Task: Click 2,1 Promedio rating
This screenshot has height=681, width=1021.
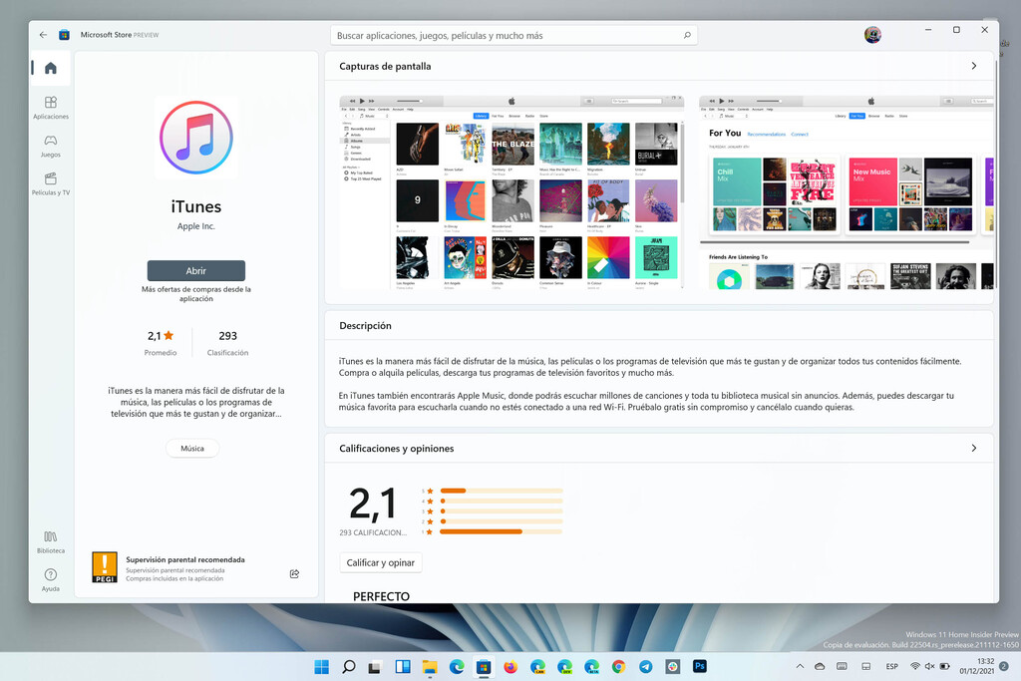Action: point(161,342)
